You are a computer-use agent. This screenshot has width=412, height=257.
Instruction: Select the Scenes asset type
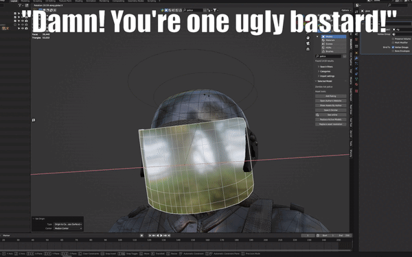334,44
